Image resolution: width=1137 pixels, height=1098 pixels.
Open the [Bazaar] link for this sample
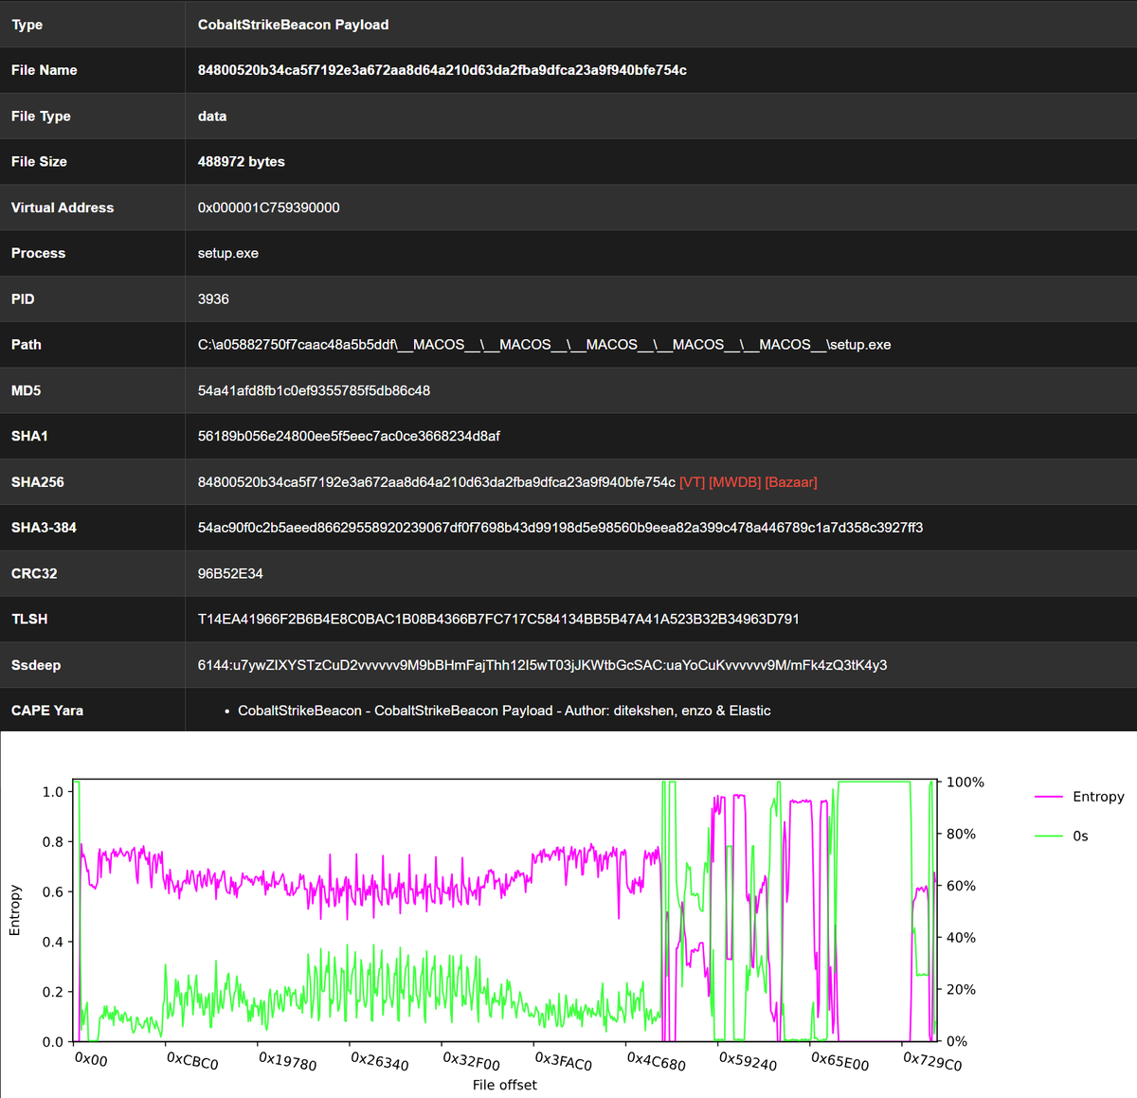tap(793, 482)
